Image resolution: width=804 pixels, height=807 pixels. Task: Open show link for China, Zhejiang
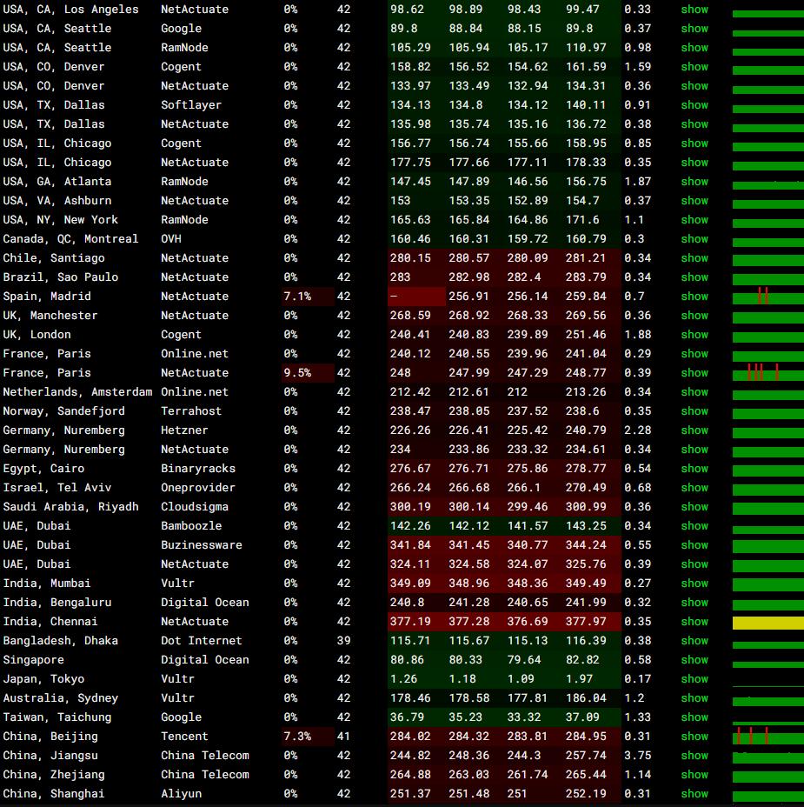694,775
